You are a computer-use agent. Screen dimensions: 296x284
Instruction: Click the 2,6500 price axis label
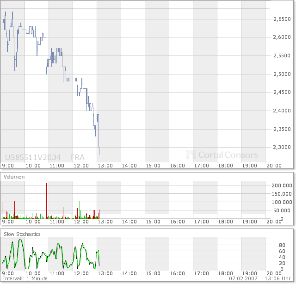click(282, 19)
